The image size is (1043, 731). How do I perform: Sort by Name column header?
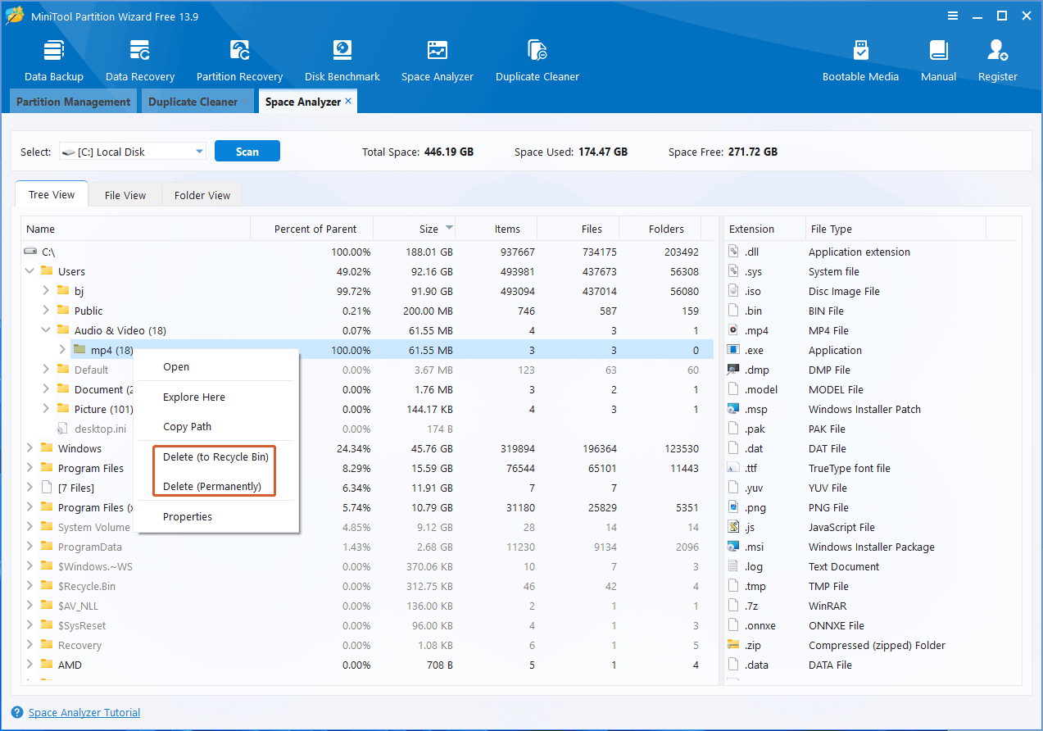136,229
